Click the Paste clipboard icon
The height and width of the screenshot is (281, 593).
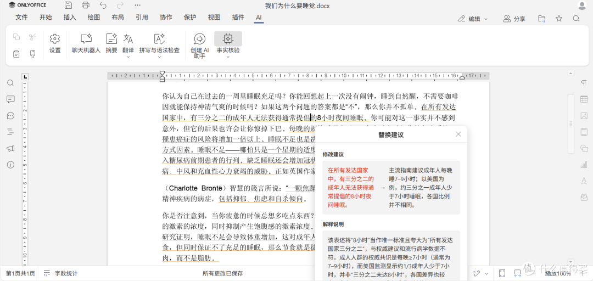[x=16, y=54]
